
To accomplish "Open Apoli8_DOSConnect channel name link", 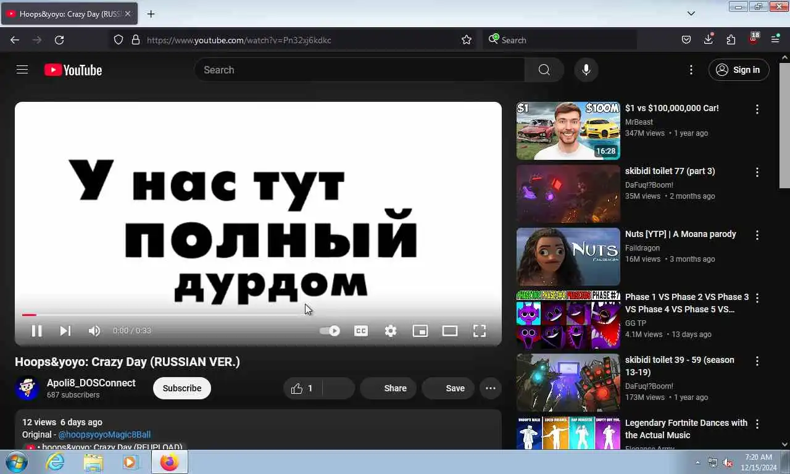I will 91,383.
